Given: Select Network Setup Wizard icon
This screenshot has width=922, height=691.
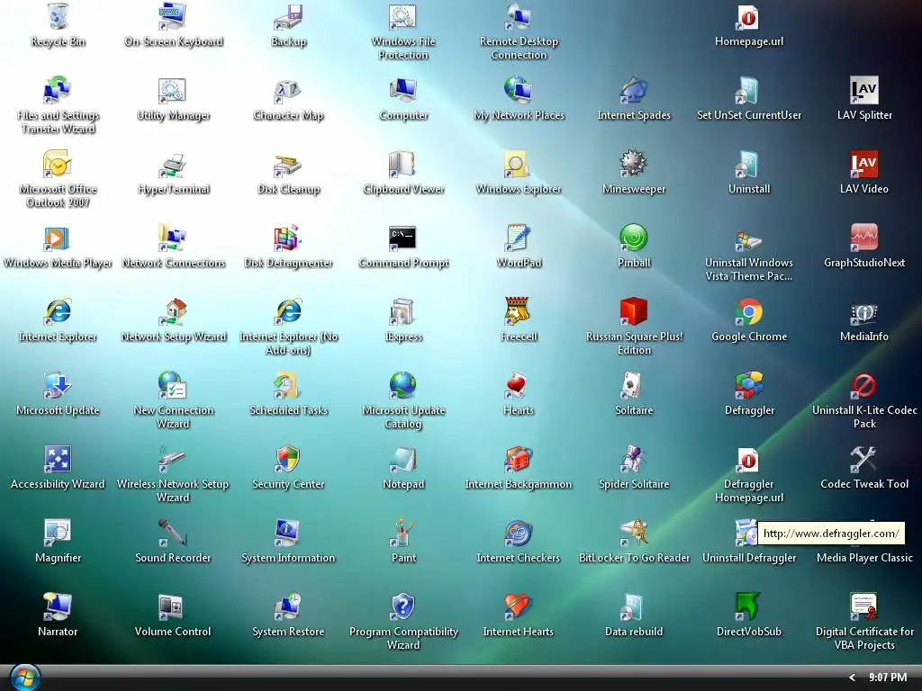Looking at the screenshot, I should pyautogui.click(x=173, y=311).
